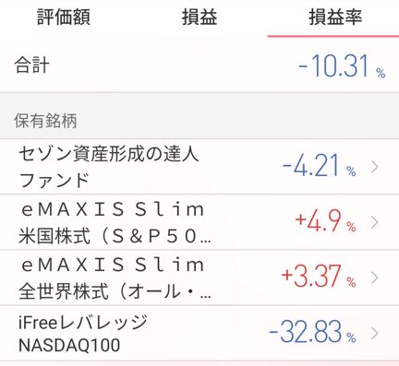399x366 pixels.
Task: Open iFreeレバレッジ NASDAQ100 fund name
Action: (x=82, y=334)
